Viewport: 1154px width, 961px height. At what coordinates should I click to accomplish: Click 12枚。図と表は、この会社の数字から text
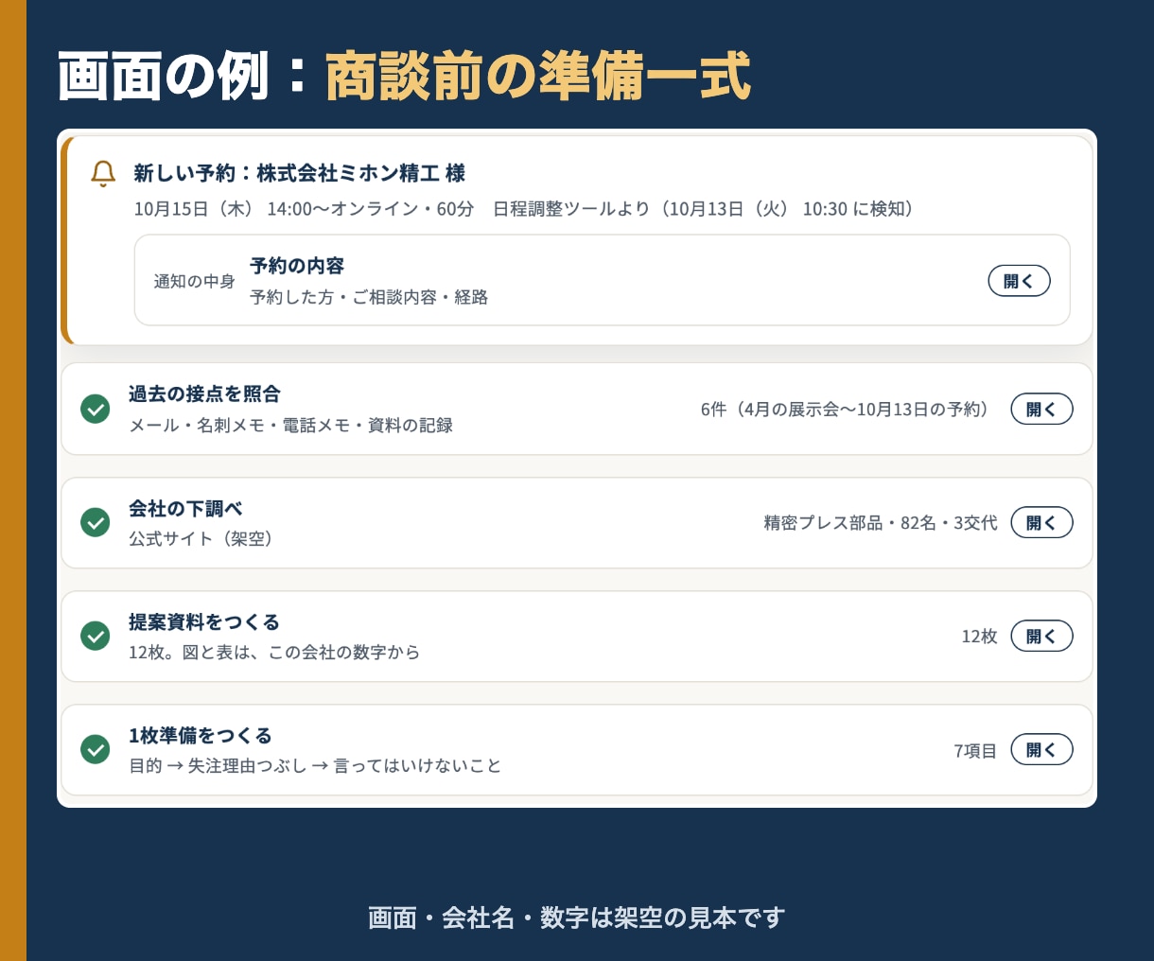[274, 652]
